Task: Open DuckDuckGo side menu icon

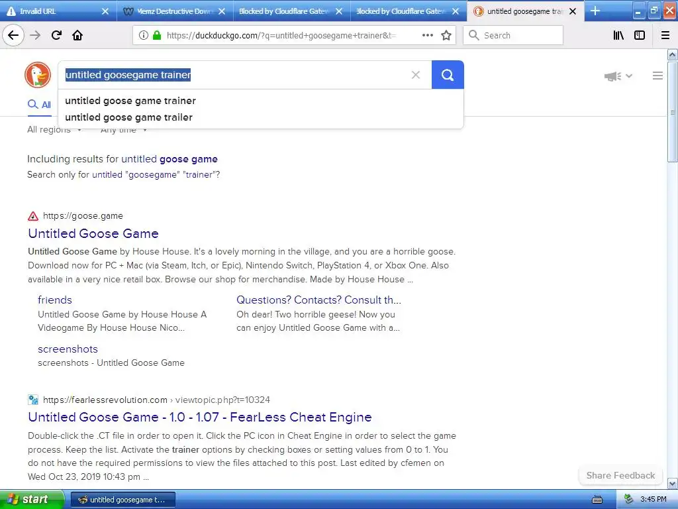Action: coord(657,76)
